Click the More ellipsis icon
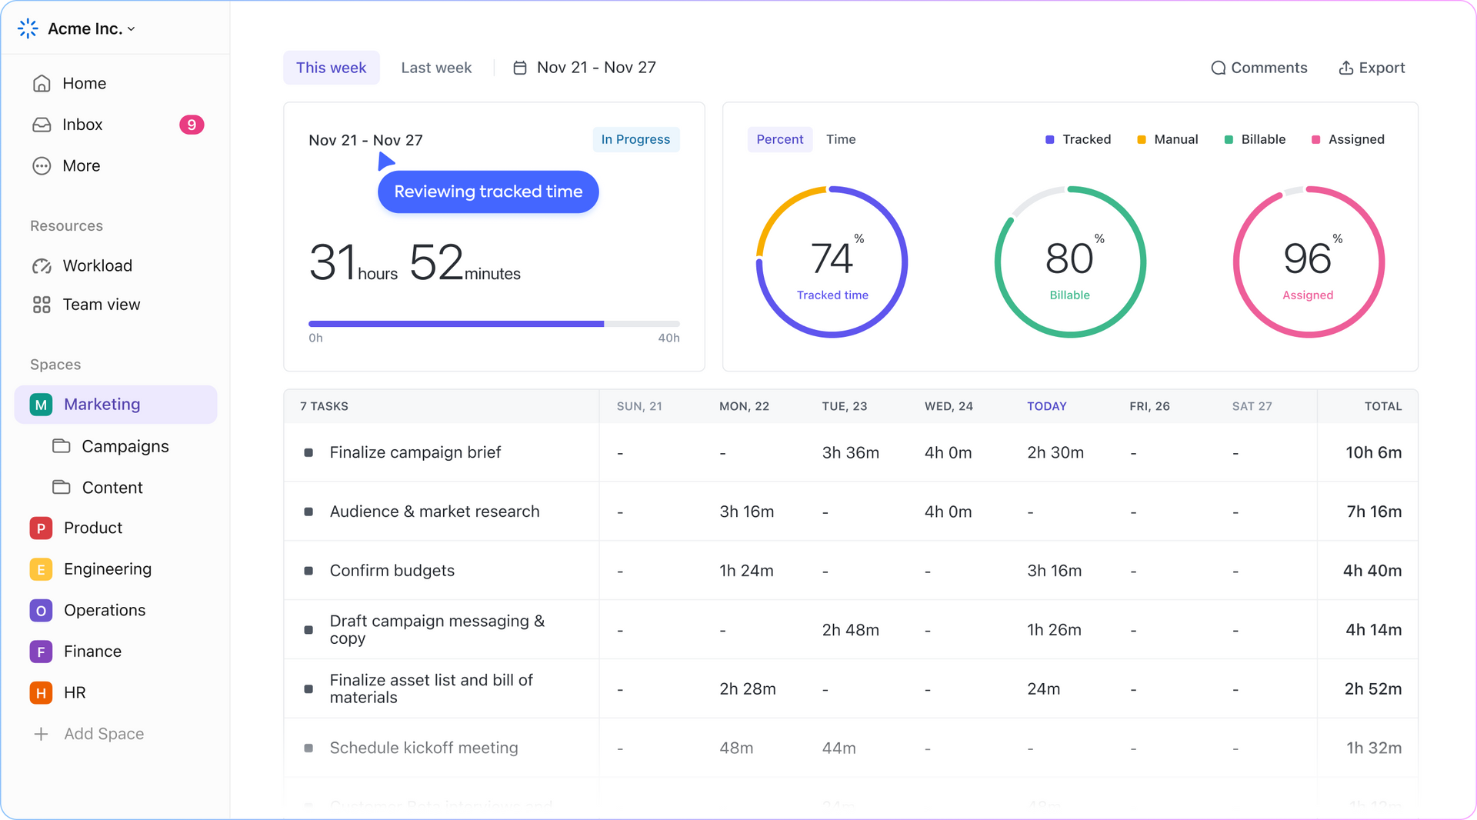 [x=42, y=166]
